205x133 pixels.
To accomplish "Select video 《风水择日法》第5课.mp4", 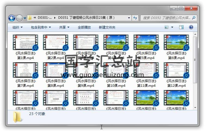I will point(146,47).
